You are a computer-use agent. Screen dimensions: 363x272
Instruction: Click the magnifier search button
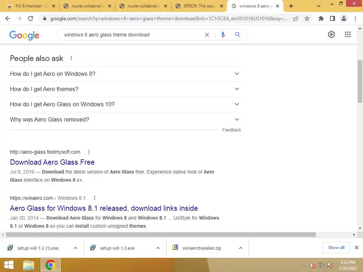point(238,35)
